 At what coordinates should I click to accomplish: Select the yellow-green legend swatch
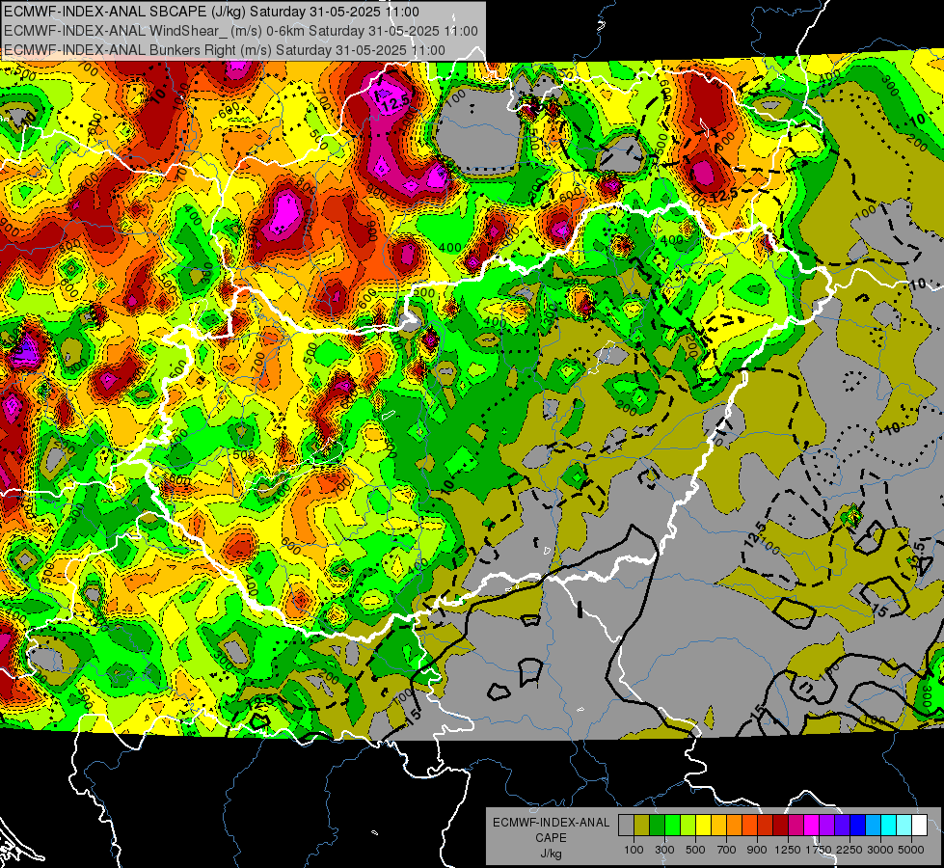click(688, 826)
